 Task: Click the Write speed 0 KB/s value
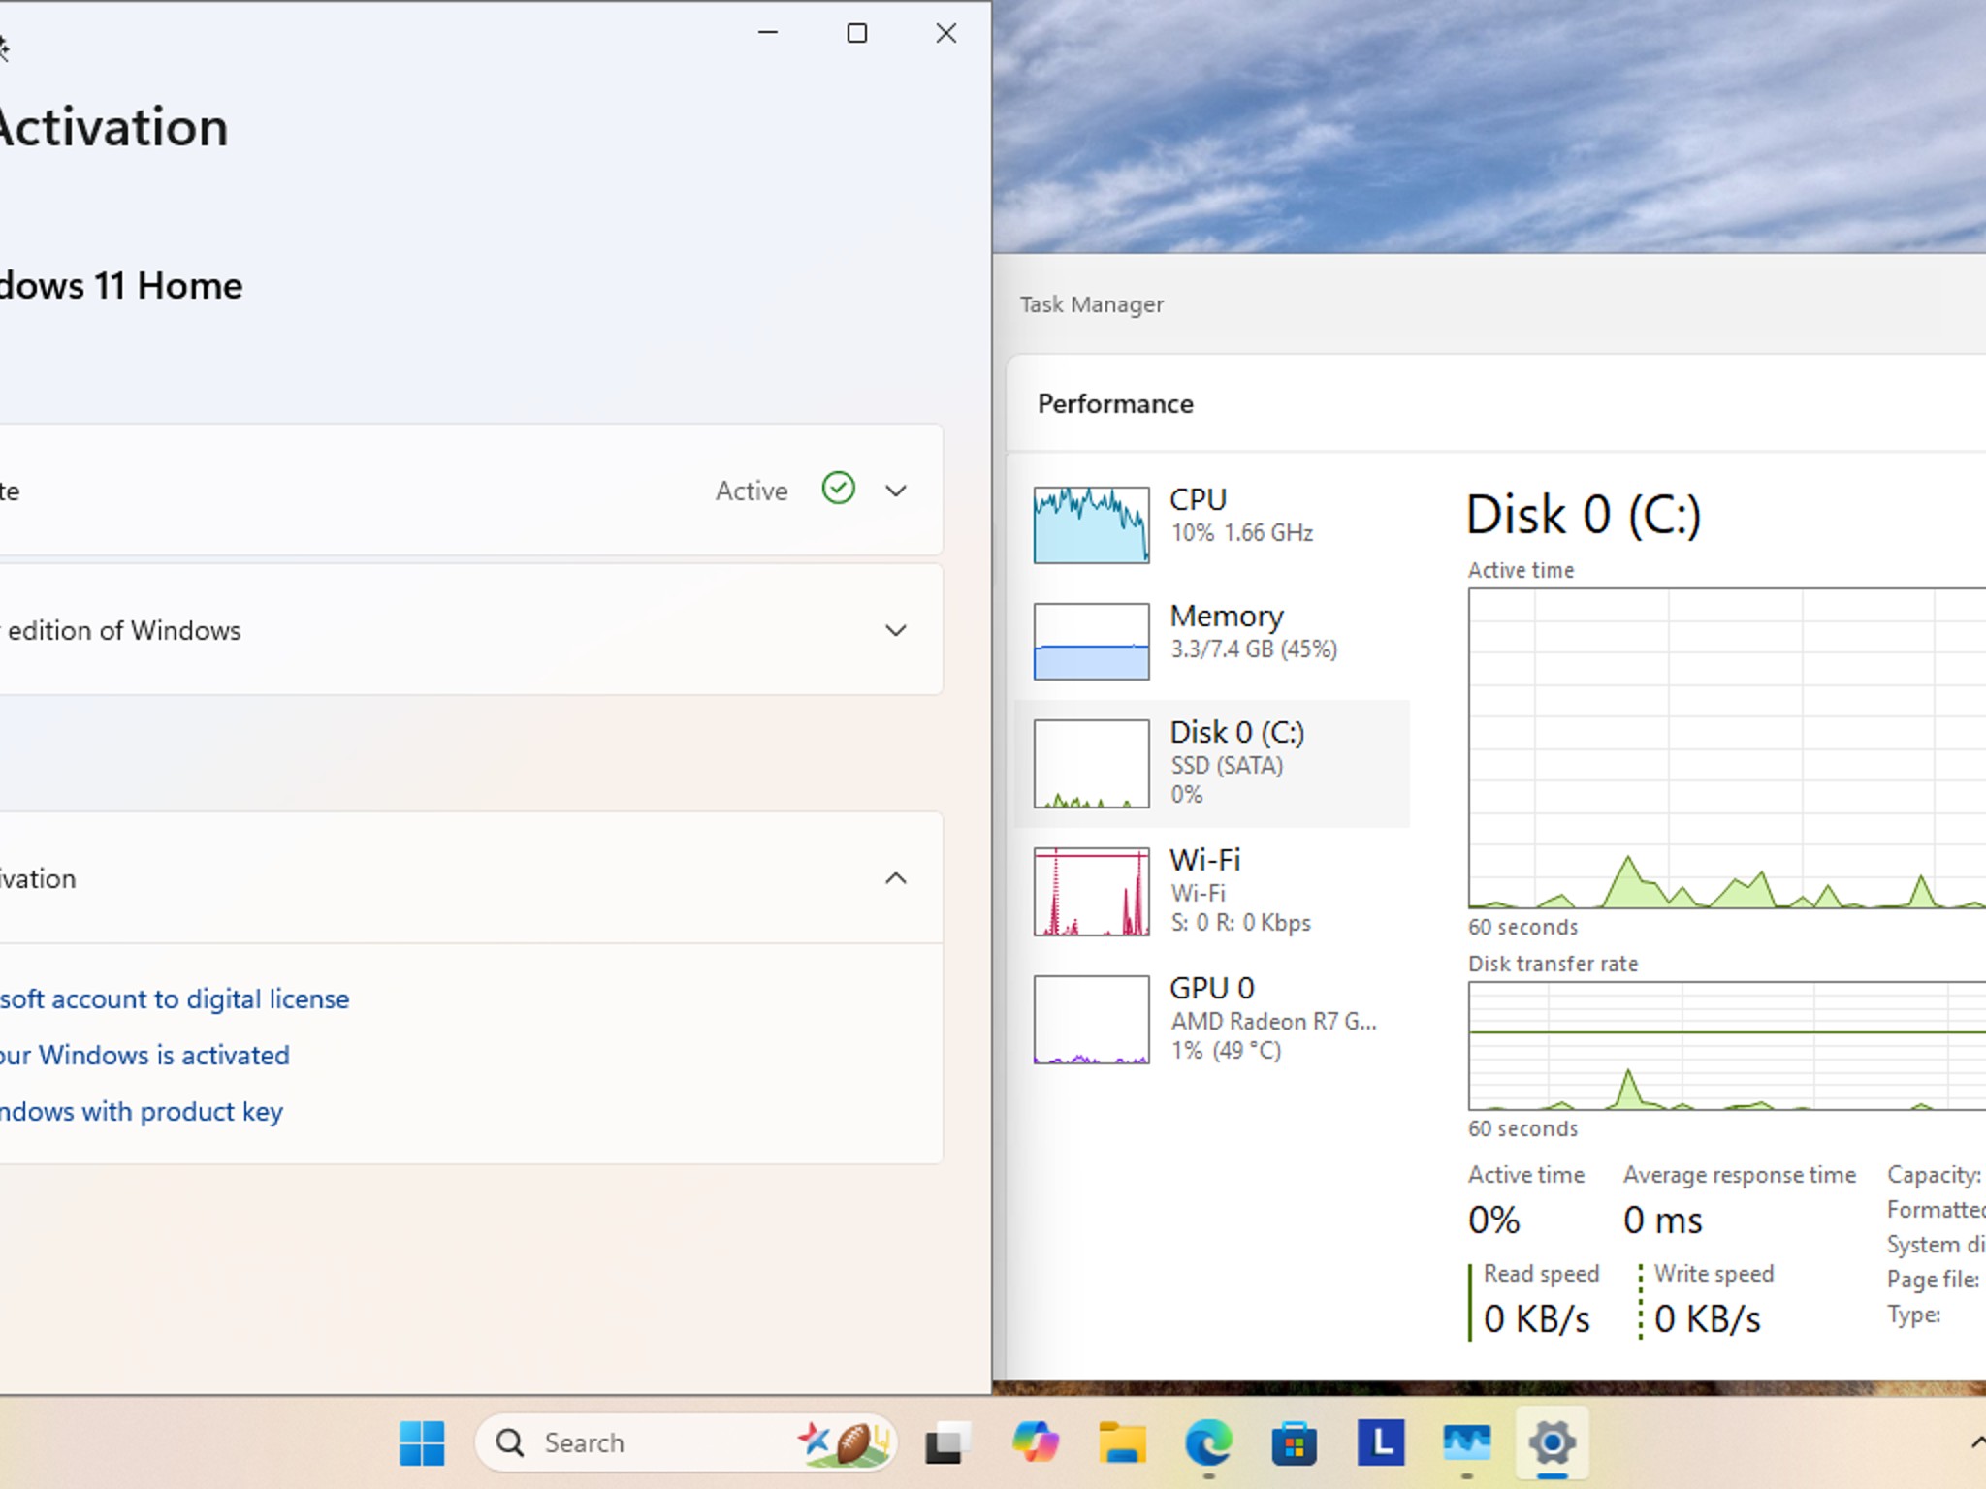1708,1319
